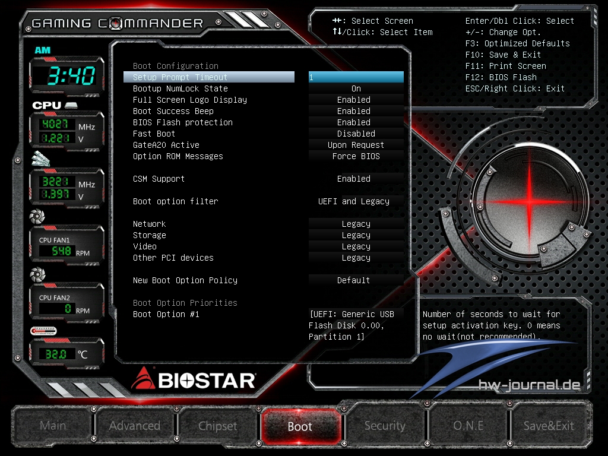Open the Save&Exit tab

pyautogui.click(x=549, y=426)
